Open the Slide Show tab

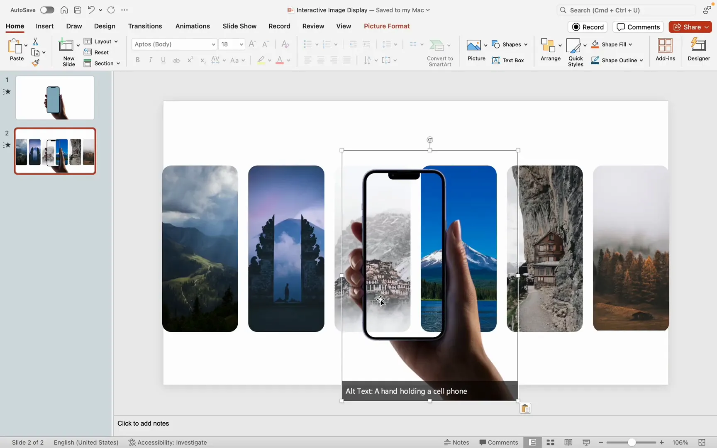point(239,26)
